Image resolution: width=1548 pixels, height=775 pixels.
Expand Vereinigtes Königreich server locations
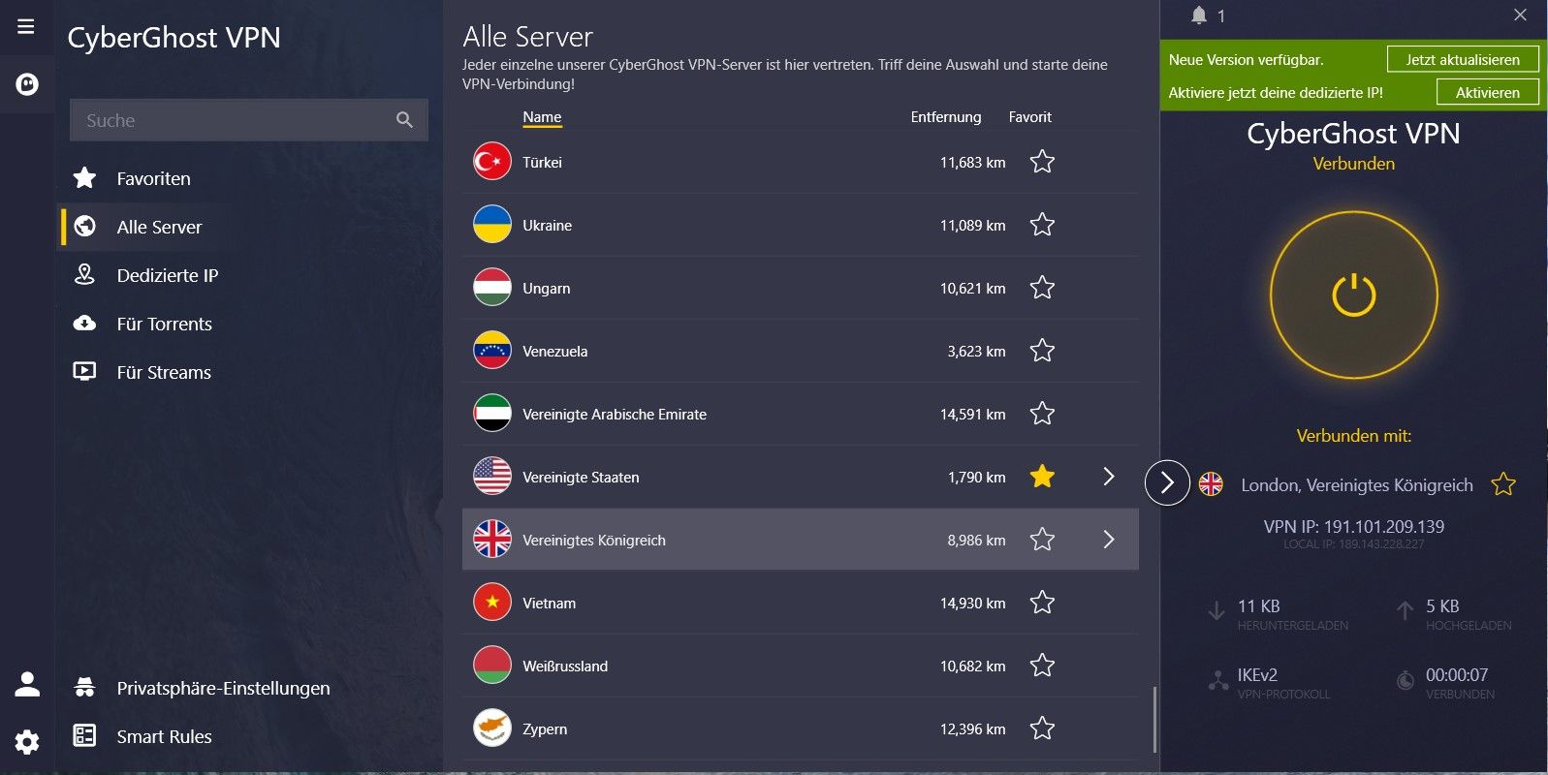click(x=1109, y=540)
